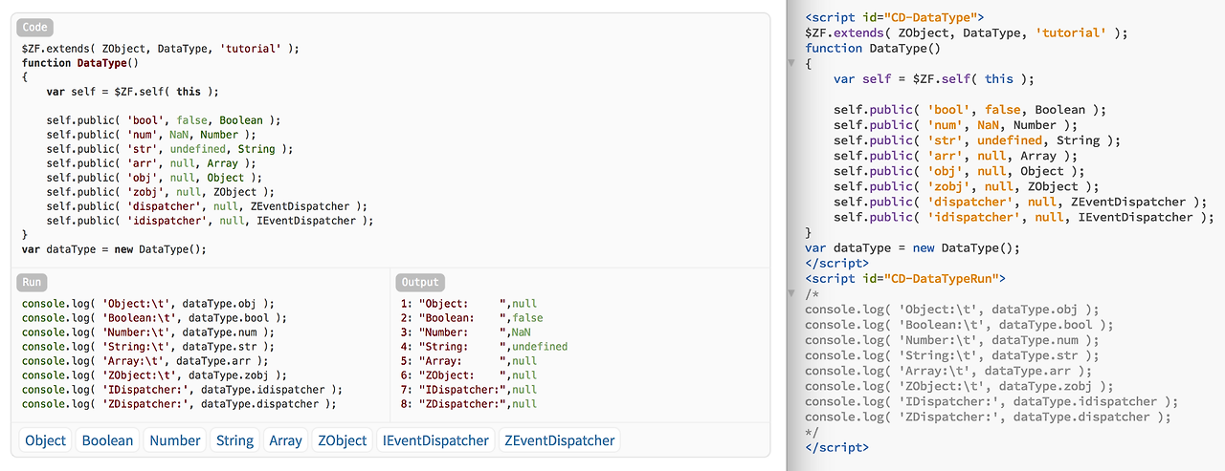Click the $ZF.extends line in Code panel
1225x471 pixels.
(x=160, y=49)
